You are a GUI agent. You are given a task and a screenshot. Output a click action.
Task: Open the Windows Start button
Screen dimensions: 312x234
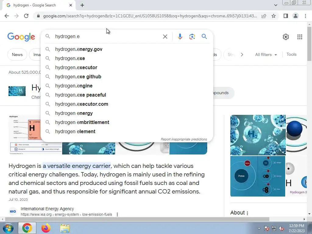[x=8, y=228]
